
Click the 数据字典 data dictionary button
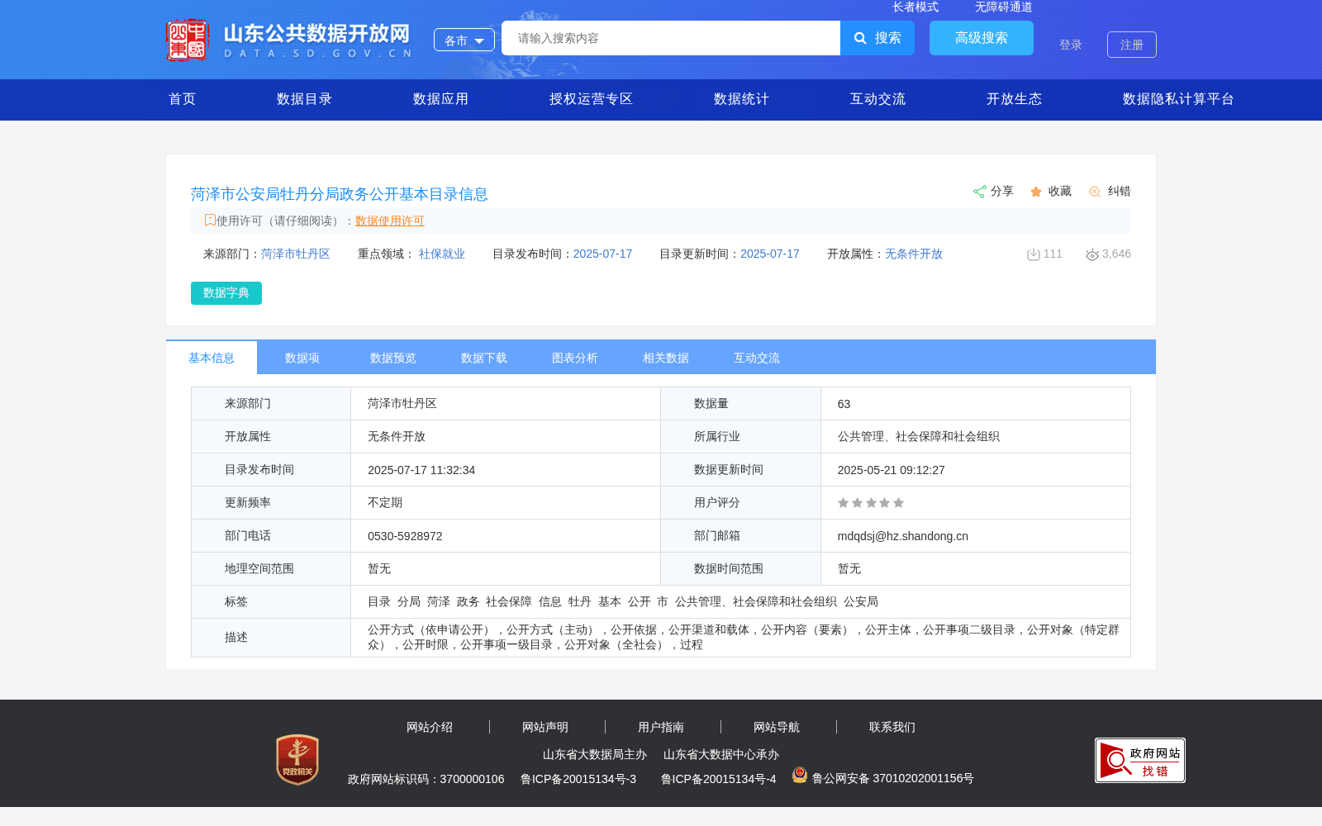(x=226, y=293)
